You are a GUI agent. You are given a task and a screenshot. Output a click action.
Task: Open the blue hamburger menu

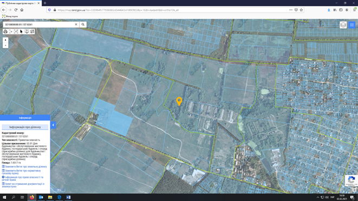(x=352, y=25)
